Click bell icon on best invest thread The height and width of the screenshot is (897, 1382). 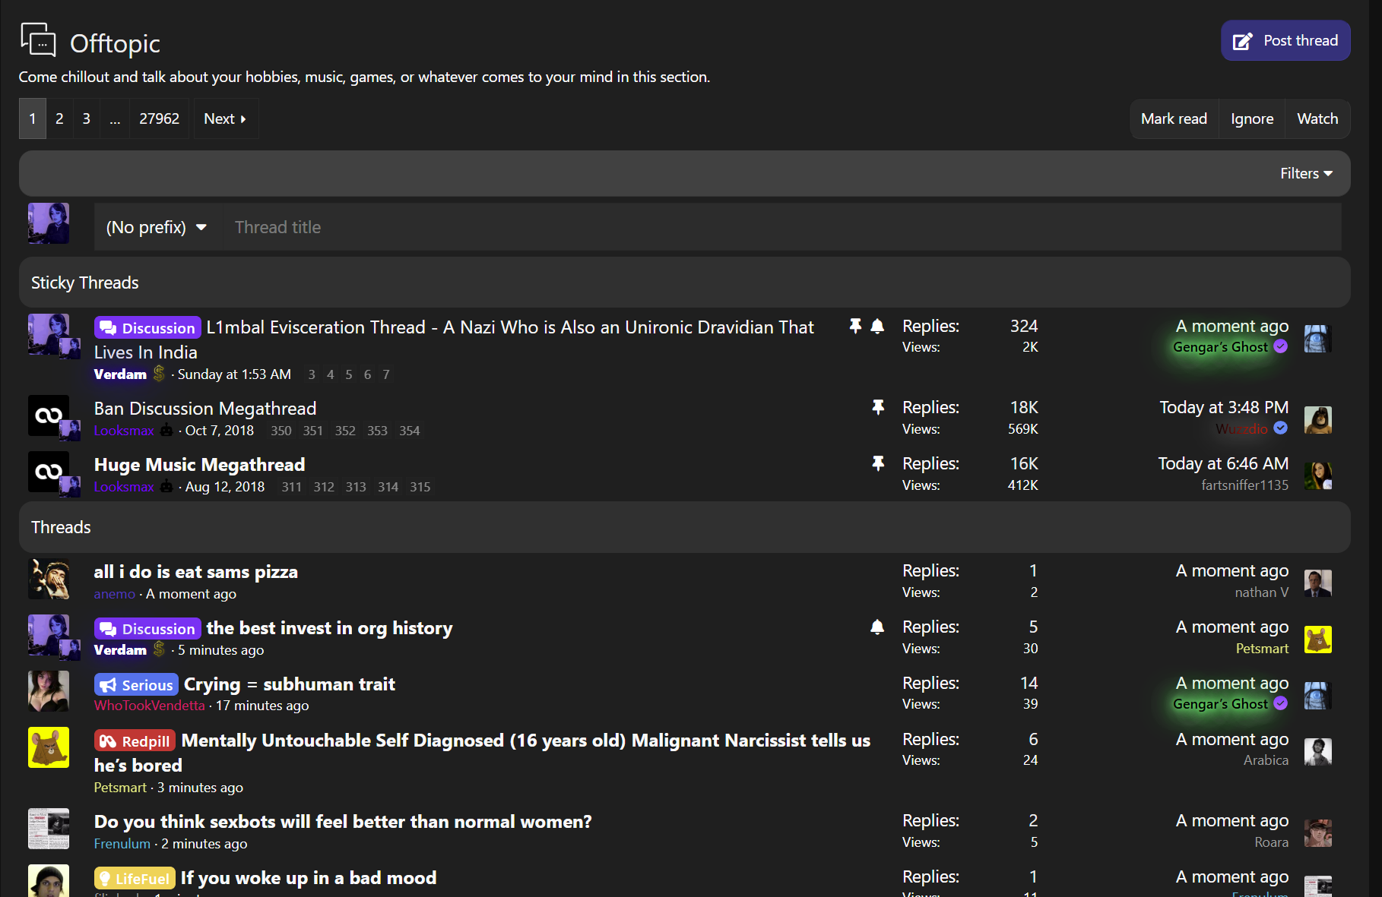click(877, 627)
